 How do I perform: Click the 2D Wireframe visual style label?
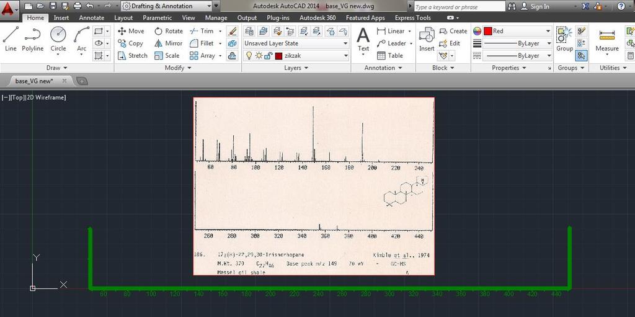[46, 97]
